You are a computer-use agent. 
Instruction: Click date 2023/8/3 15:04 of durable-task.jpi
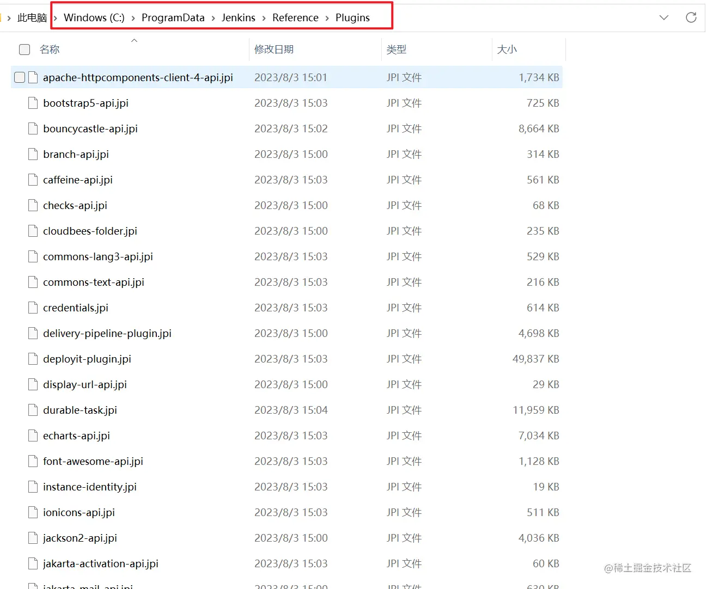(x=291, y=410)
